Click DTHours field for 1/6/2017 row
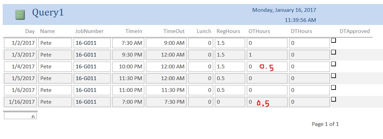 (309, 90)
